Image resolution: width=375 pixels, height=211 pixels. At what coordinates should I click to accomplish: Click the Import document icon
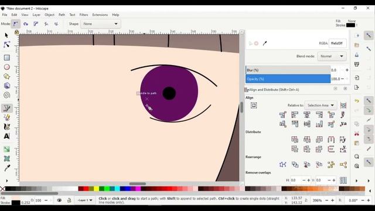357,78
